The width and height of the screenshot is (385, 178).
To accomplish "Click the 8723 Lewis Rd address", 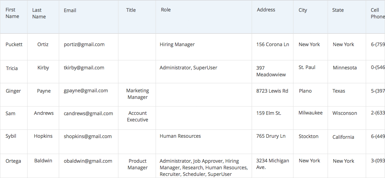I will point(272,91).
